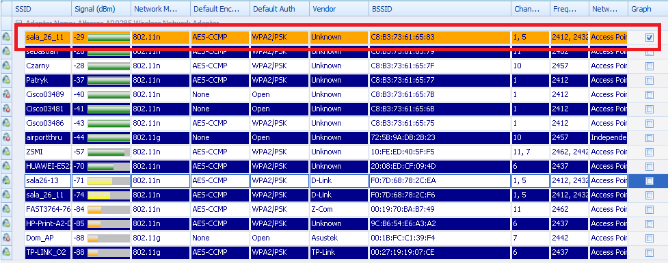The image size is (668, 263).
Task: Check Graph box for D-Link sala_26_11 at -74
Action: pyautogui.click(x=650, y=195)
